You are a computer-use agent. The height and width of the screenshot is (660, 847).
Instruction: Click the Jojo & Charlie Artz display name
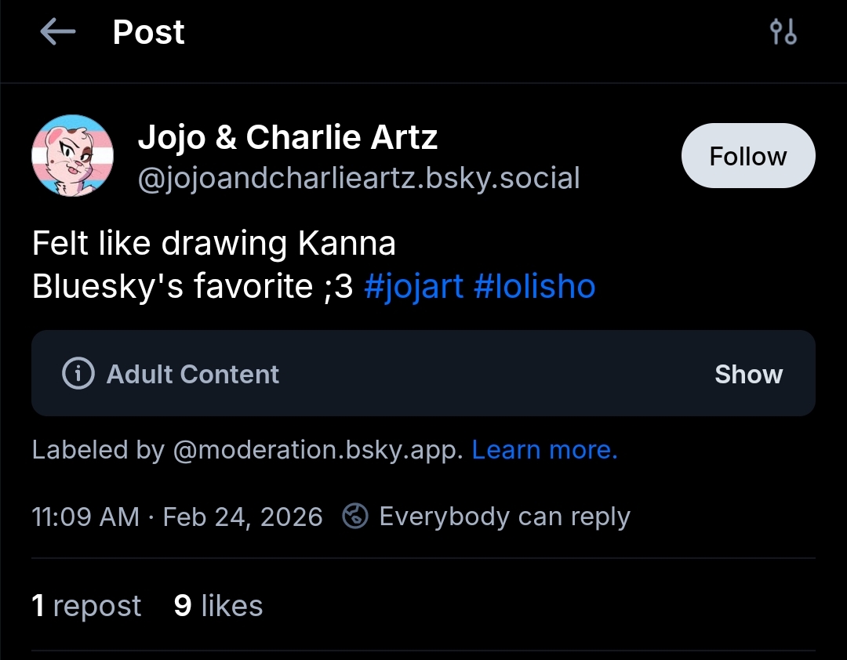click(287, 138)
